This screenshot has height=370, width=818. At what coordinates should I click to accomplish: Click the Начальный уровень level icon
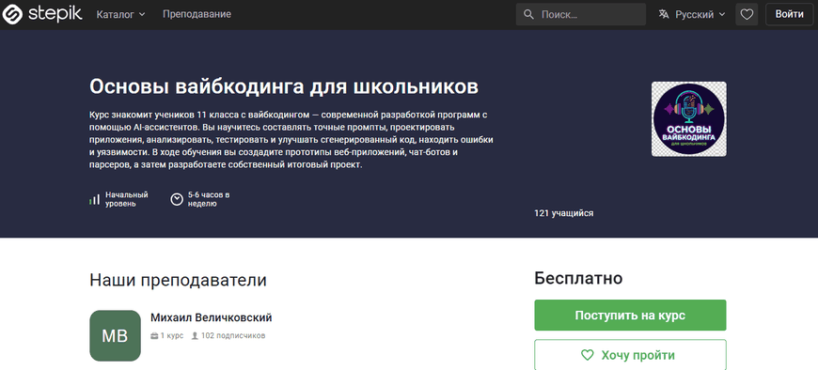[x=94, y=199]
